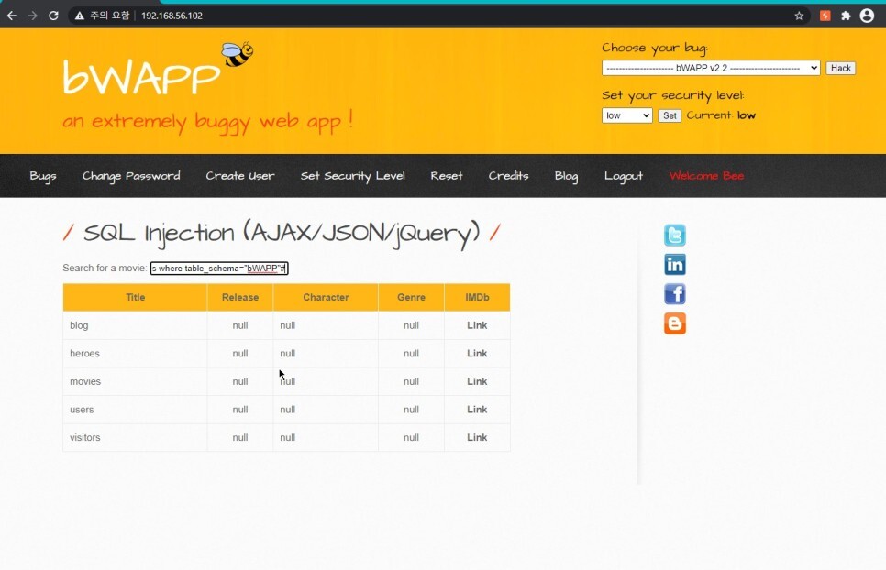The width and height of the screenshot is (886, 570).
Task: Click the address bar showing 192.168.56.102
Action: click(172, 16)
